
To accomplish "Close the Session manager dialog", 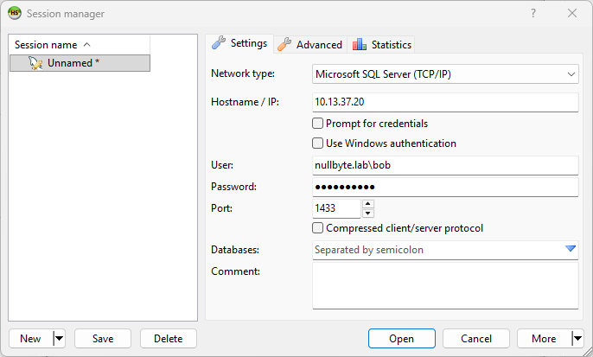I will coord(572,13).
